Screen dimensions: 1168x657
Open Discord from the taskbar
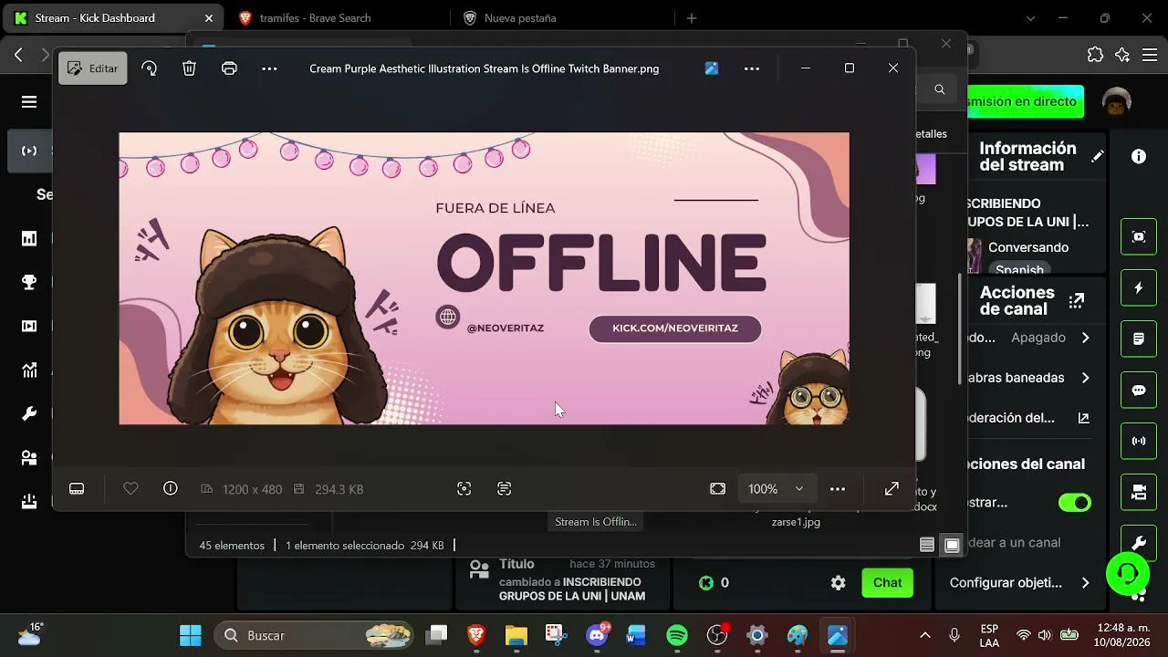click(598, 635)
